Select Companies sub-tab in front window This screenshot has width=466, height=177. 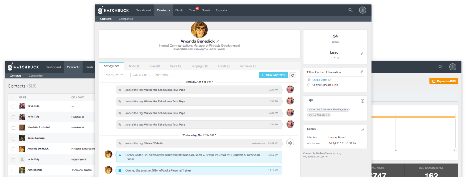click(126, 19)
